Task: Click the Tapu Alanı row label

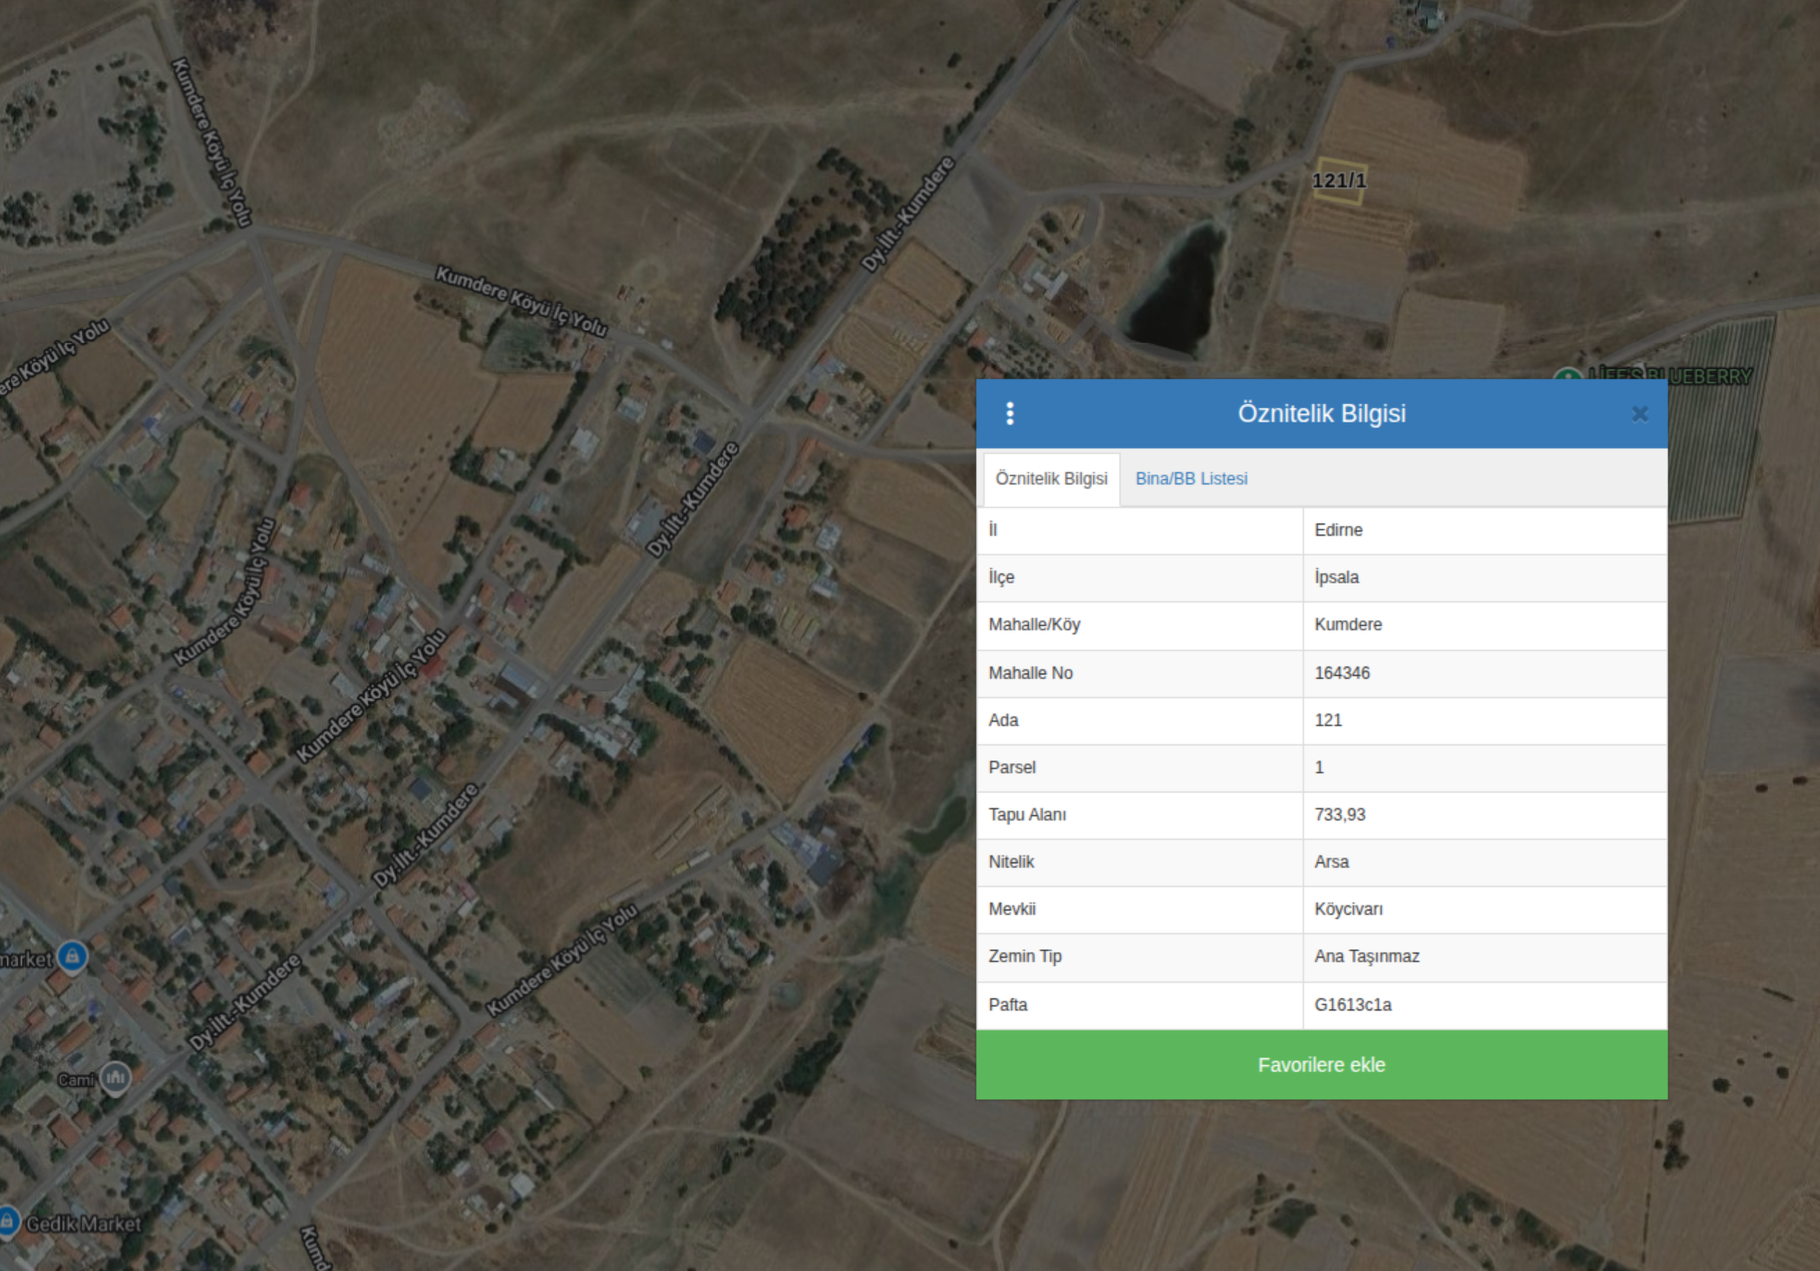Action: [1027, 814]
